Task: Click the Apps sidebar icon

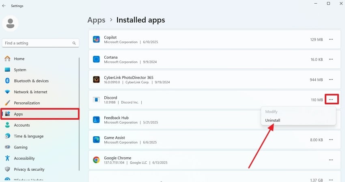Action: click(7, 114)
